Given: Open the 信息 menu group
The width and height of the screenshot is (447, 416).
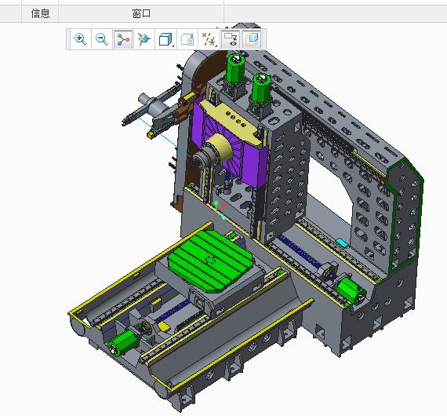Looking at the screenshot, I should [40, 13].
